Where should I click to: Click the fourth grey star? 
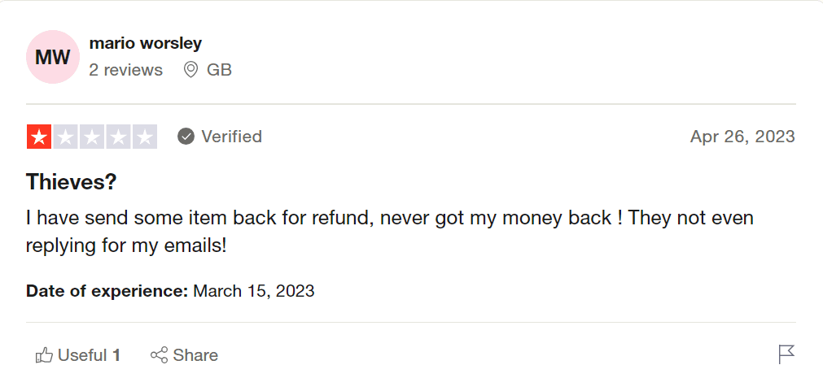pyautogui.click(x=119, y=137)
